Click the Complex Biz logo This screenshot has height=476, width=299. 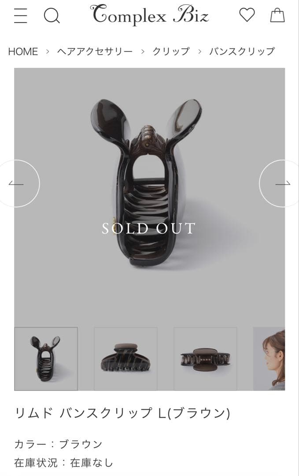click(150, 15)
